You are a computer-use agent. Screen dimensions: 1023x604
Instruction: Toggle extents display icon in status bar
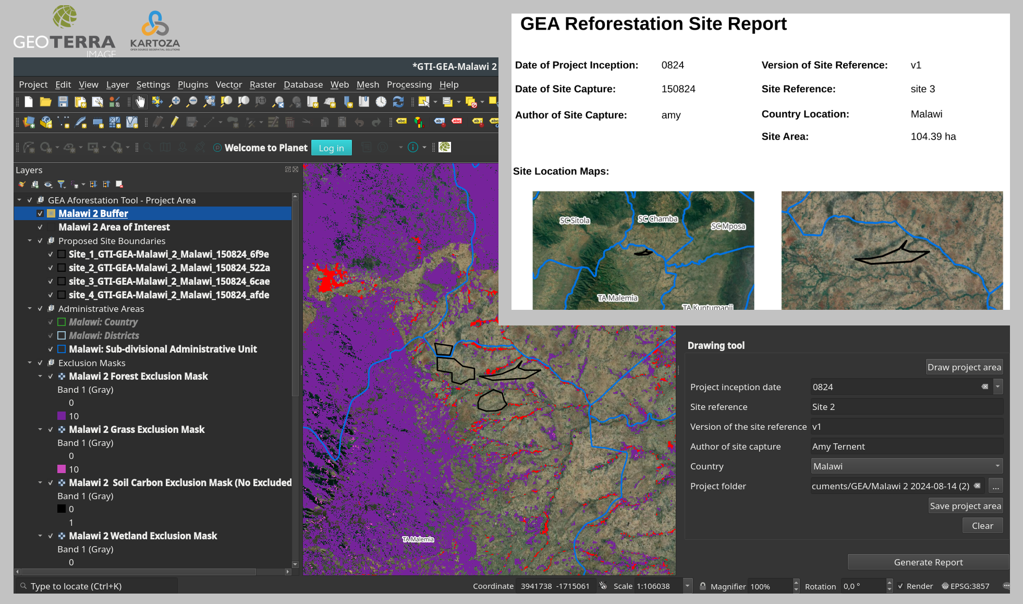click(x=603, y=586)
